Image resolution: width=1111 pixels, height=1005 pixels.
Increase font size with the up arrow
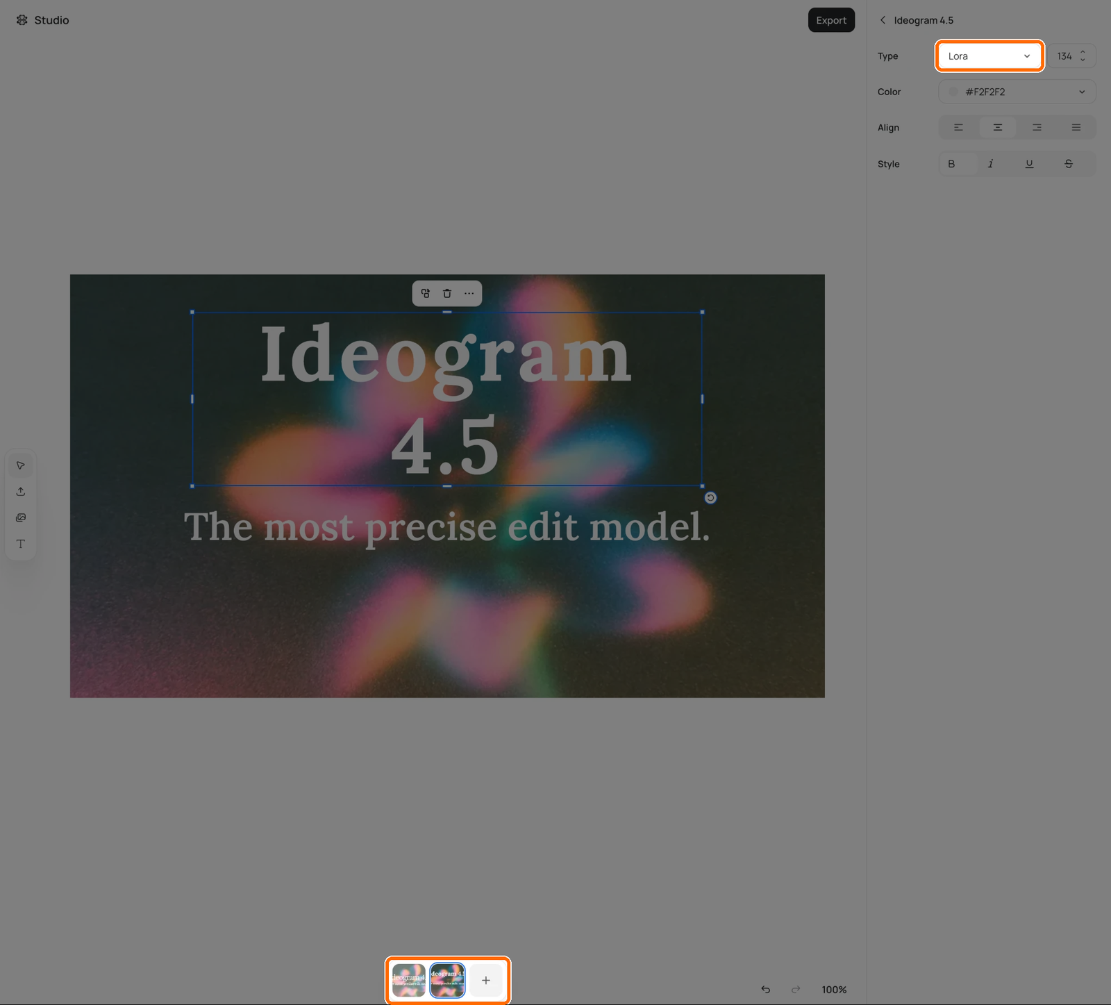click(1083, 52)
